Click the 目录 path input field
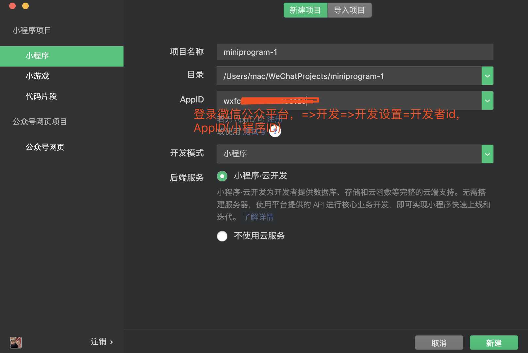 coord(349,76)
